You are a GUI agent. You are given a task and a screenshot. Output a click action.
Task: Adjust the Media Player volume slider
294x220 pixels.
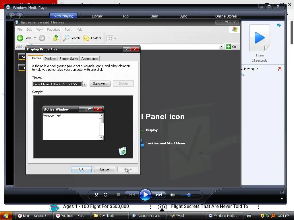tap(189, 195)
